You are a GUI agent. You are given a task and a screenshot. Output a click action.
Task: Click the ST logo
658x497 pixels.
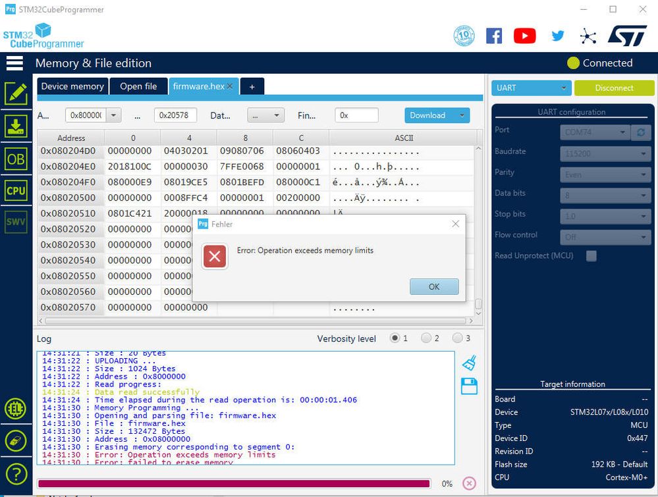(627, 36)
